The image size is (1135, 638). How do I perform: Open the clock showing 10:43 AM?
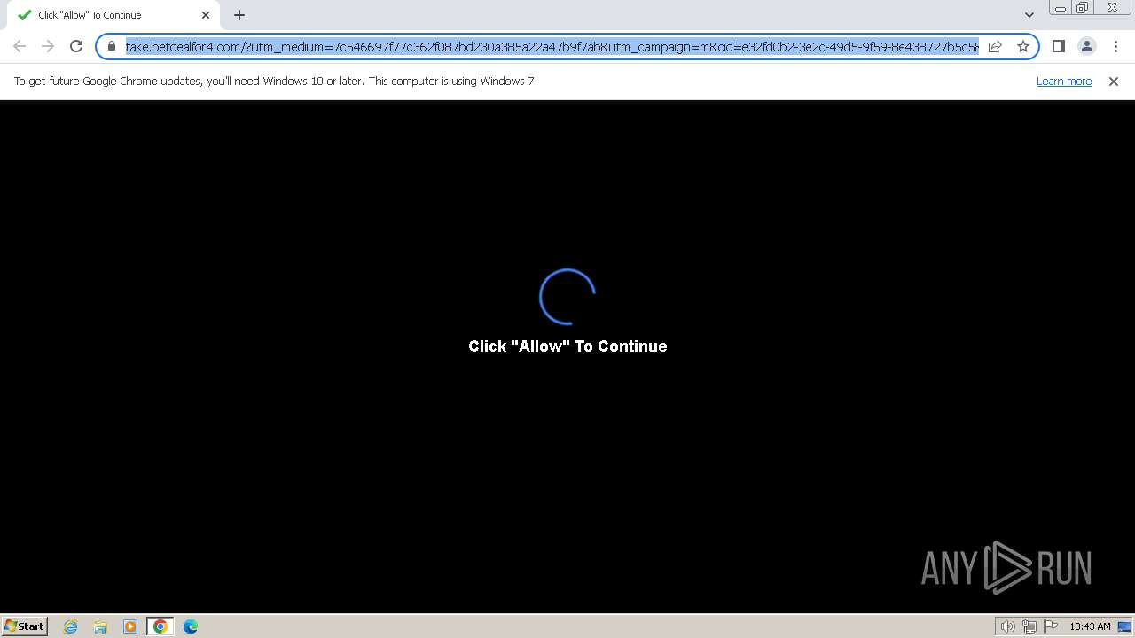coord(1090,626)
